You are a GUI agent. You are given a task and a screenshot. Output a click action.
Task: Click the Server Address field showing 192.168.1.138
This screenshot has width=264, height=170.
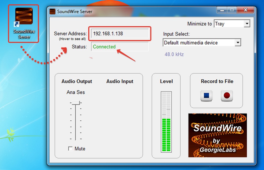point(121,34)
